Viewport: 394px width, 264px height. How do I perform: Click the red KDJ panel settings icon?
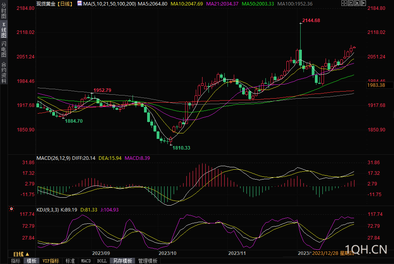11,209
